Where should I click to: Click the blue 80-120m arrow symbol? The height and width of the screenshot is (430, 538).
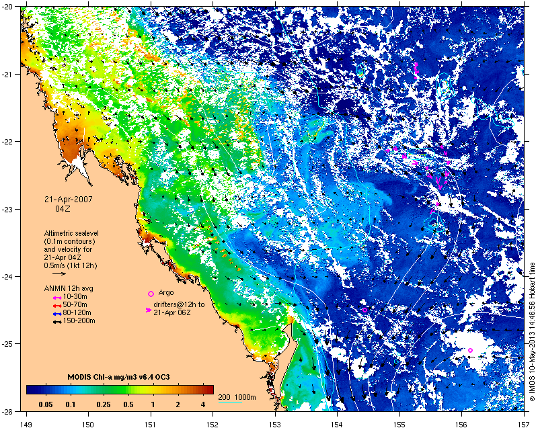[57, 313]
